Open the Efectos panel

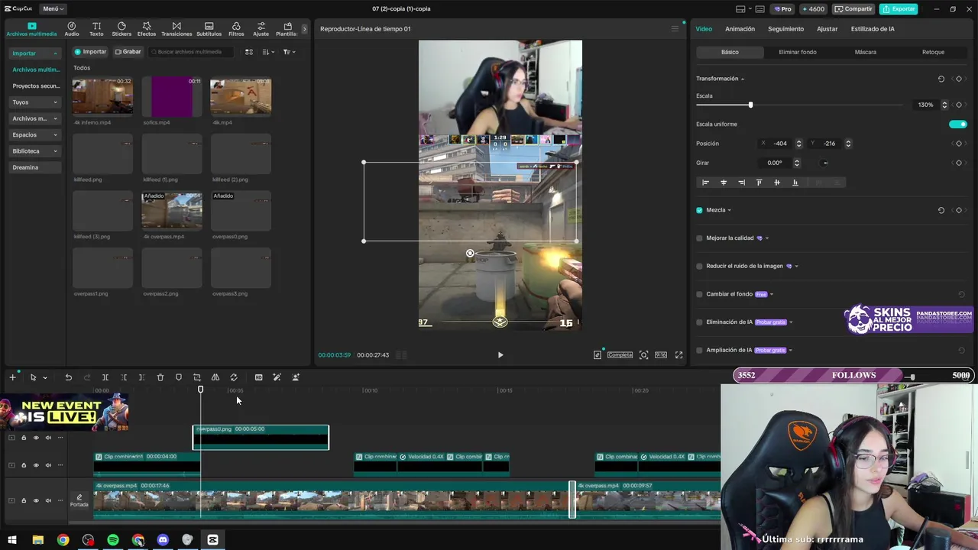click(x=147, y=29)
